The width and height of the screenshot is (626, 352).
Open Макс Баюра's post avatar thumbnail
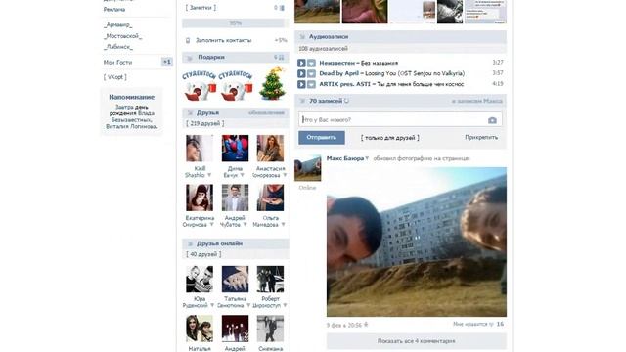click(308, 168)
